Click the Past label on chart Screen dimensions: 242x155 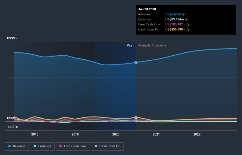pos(130,45)
